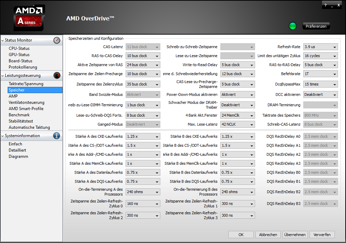Open Write-to-Read-Delay dropdown
The image size is (346, 243).
(x=238, y=65)
